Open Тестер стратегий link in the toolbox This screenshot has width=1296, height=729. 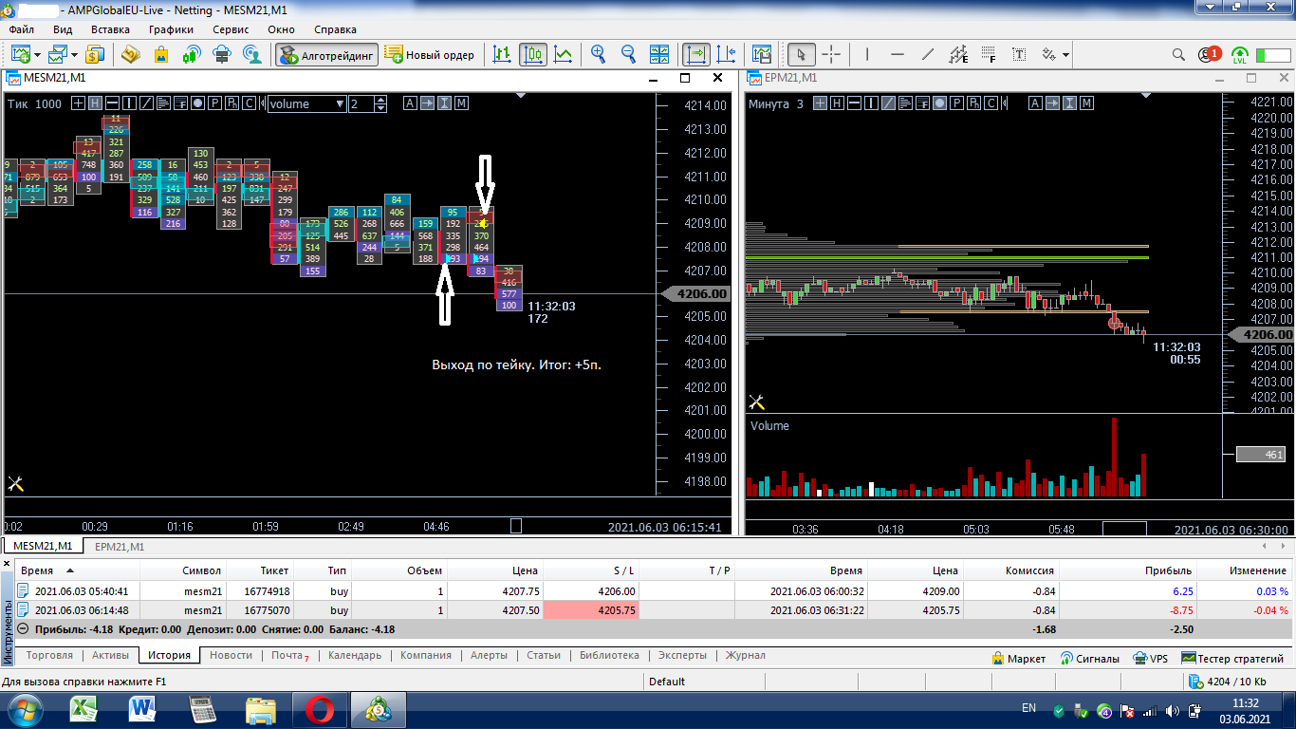[x=1232, y=658]
